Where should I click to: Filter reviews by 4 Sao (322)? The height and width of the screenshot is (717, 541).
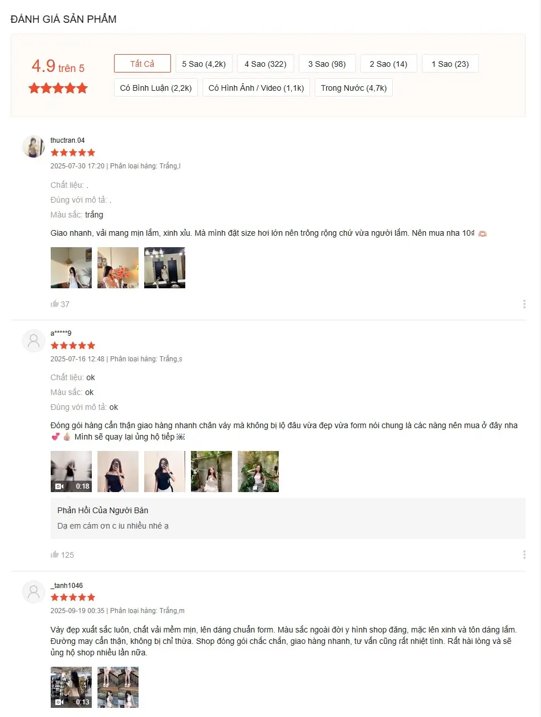tap(266, 63)
